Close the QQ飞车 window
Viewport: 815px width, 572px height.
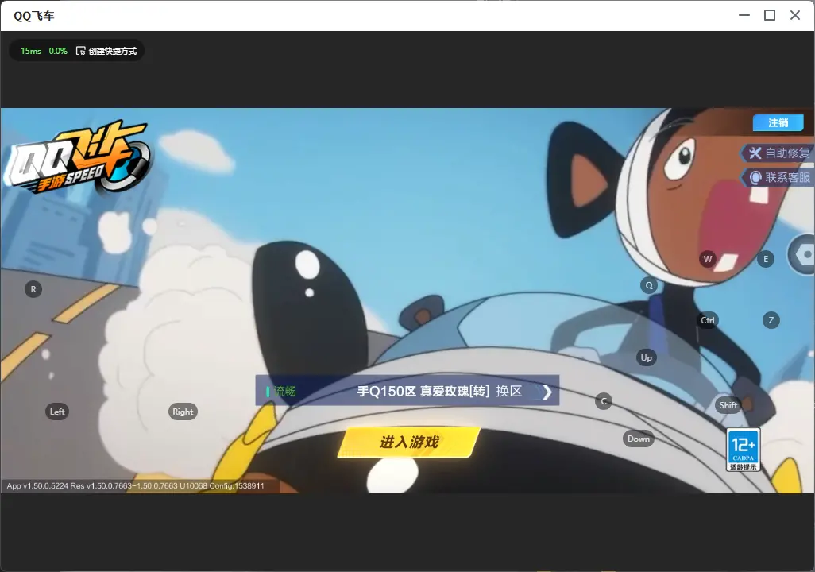[795, 16]
